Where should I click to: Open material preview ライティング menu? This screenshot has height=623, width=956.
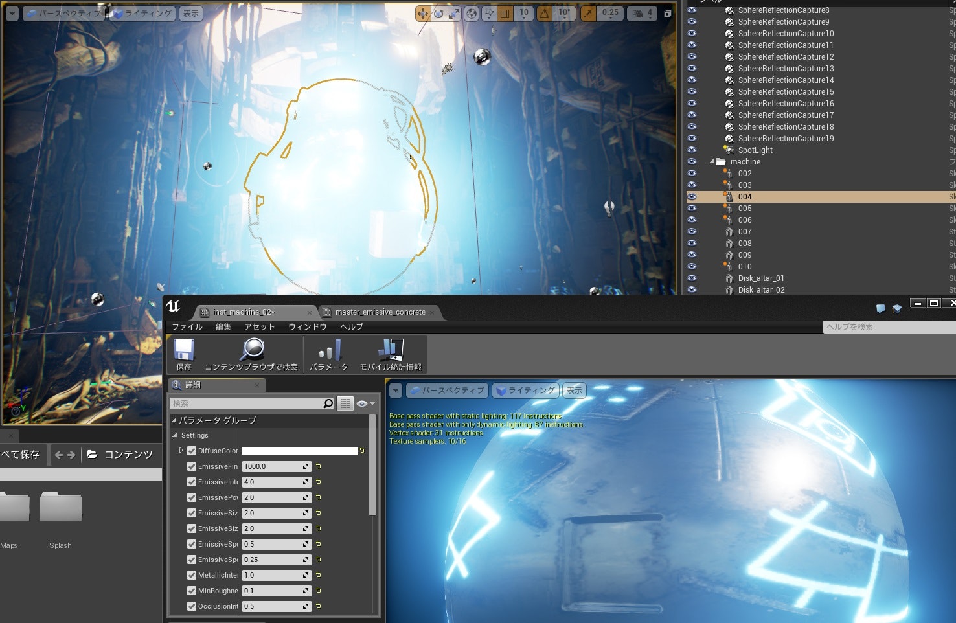point(525,391)
